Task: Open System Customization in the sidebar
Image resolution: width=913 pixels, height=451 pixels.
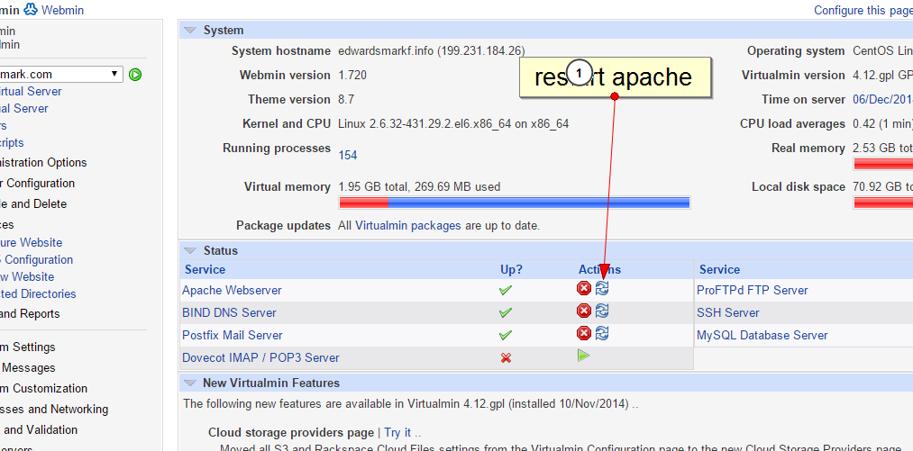Action: click(x=43, y=388)
